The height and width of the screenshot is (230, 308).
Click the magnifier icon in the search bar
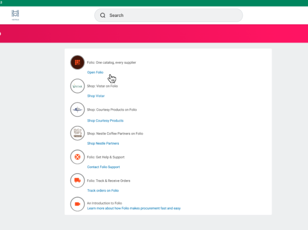point(103,15)
